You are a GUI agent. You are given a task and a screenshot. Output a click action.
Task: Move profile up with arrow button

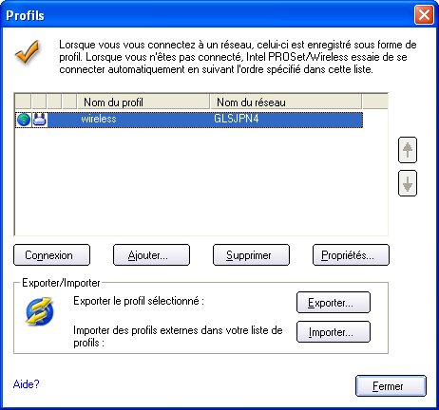pyautogui.click(x=408, y=150)
